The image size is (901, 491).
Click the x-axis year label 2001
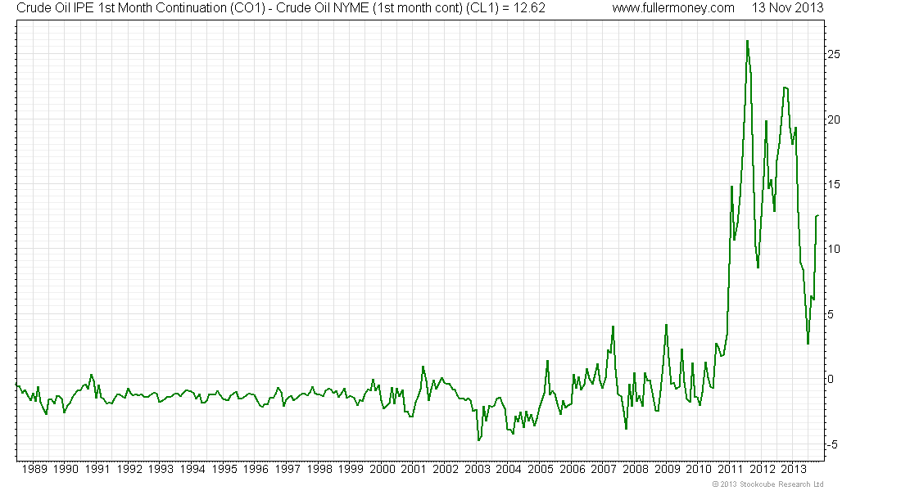coord(414,469)
